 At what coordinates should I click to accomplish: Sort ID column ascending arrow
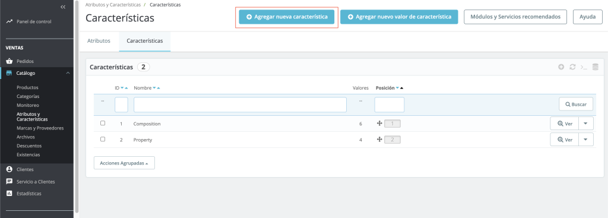pyautogui.click(x=126, y=88)
